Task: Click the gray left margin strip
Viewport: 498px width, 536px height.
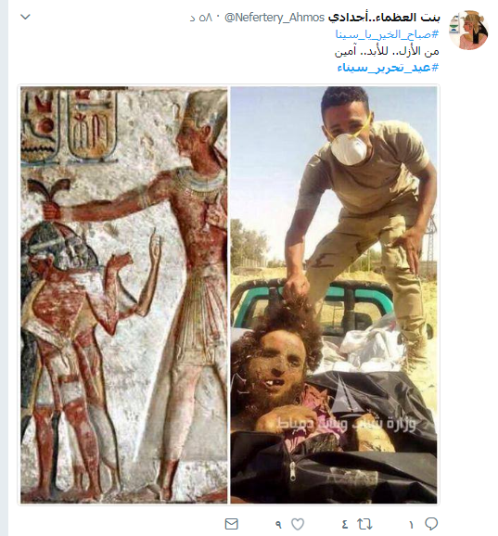Action: coord(4,268)
